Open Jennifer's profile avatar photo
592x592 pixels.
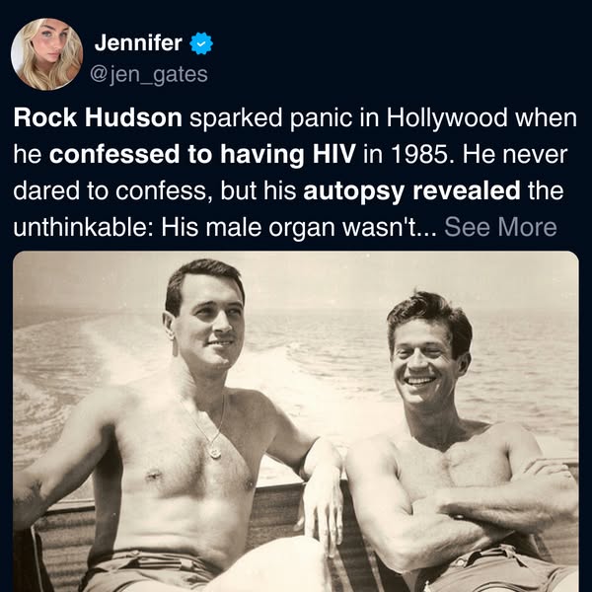(46, 54)
